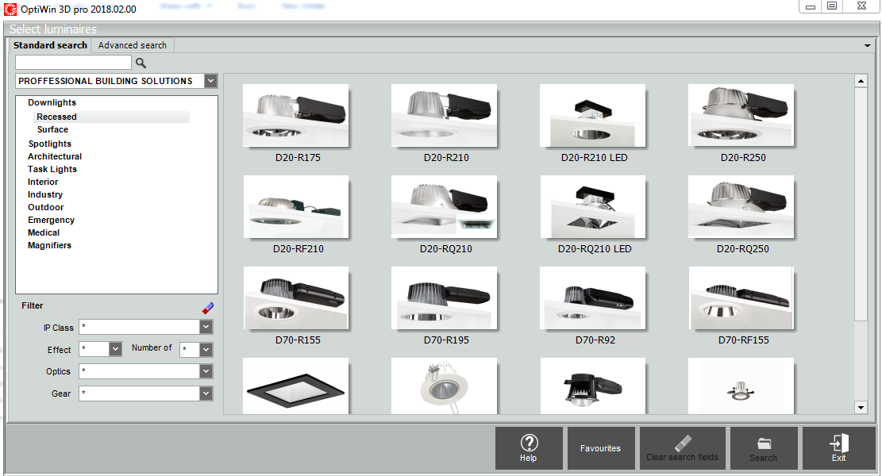This screenshot has width=882, height=476.
Task: Click the search text input field
Action: (x=73, y=63)
